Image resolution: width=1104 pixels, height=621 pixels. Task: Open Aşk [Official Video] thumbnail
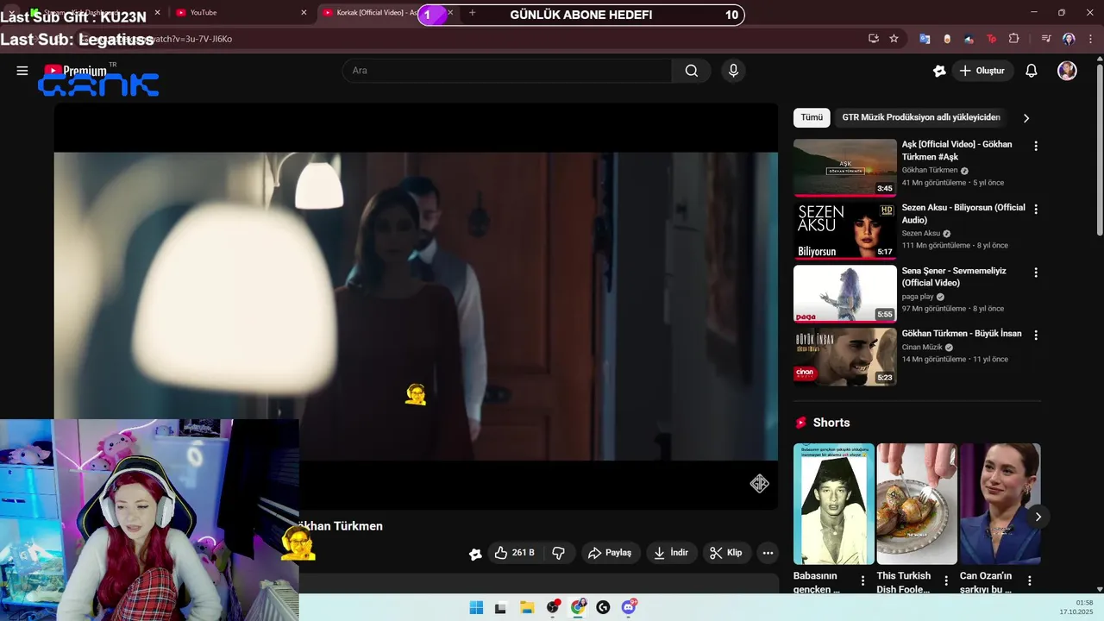click(x=845, y=167)
